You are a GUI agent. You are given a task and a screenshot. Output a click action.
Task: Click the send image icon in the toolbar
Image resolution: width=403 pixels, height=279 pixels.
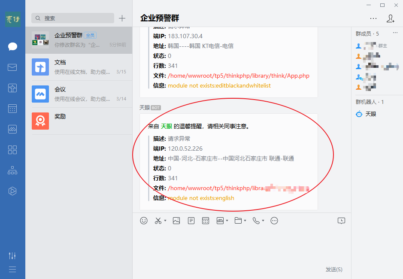pos(176,221)
